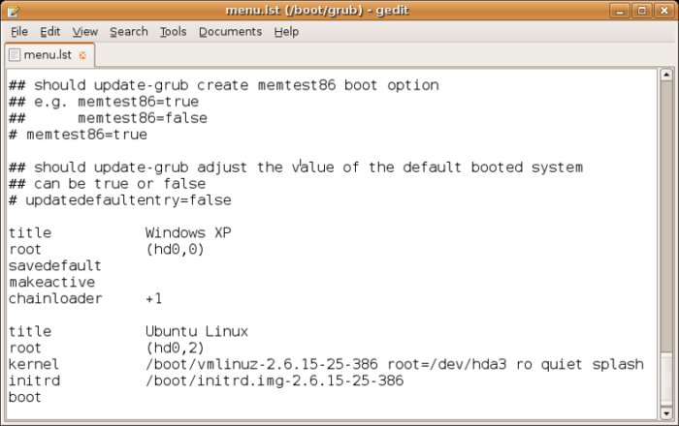This screenshot has width=679, height=426.
Task: Minimize the gedit window
Action: coord(620,11)
